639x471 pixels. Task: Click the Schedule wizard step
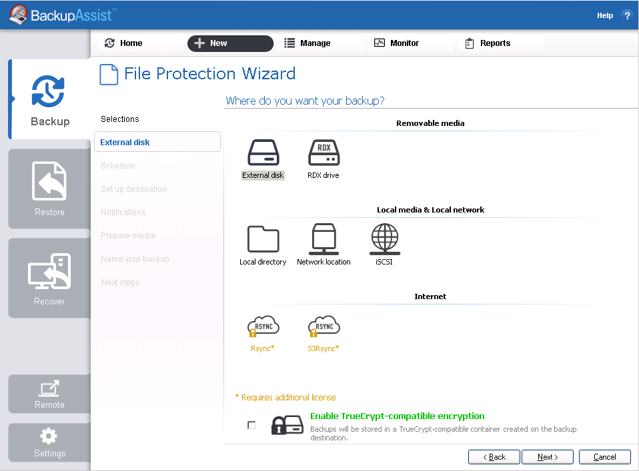(118, 166)
